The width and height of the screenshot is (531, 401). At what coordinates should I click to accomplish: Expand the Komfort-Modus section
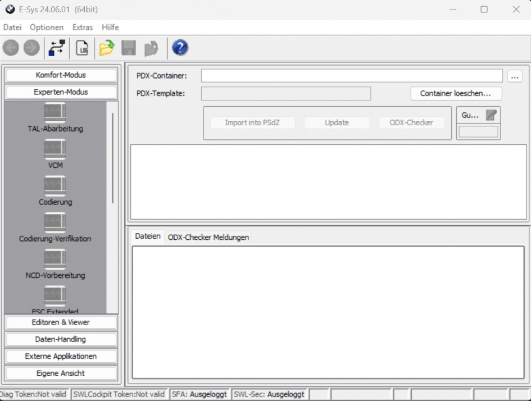(61, 75)
